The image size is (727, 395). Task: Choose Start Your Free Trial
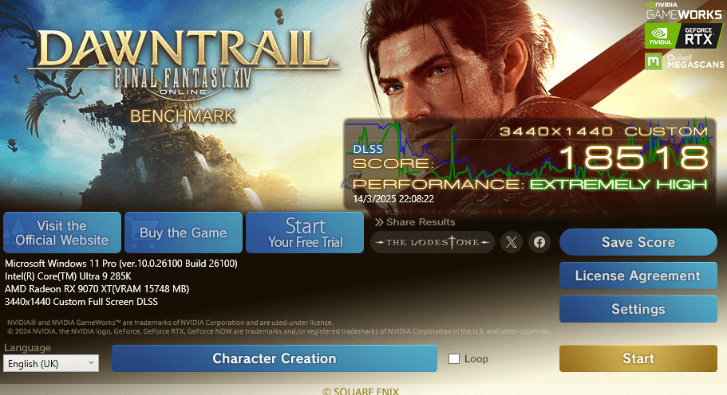coord(305,233)
